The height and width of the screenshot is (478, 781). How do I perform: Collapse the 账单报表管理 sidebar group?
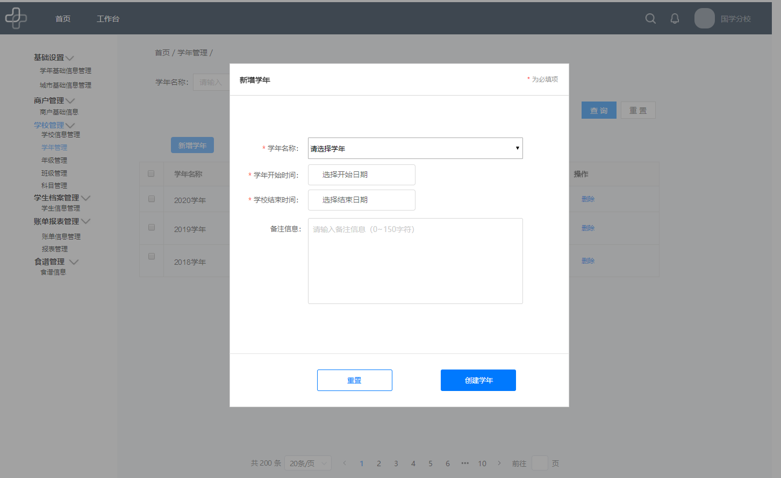click(x=85, y=221)
